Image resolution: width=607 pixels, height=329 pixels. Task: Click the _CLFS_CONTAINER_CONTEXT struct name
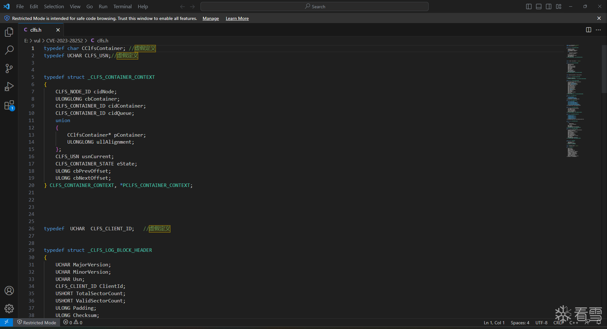pos(121,77)
